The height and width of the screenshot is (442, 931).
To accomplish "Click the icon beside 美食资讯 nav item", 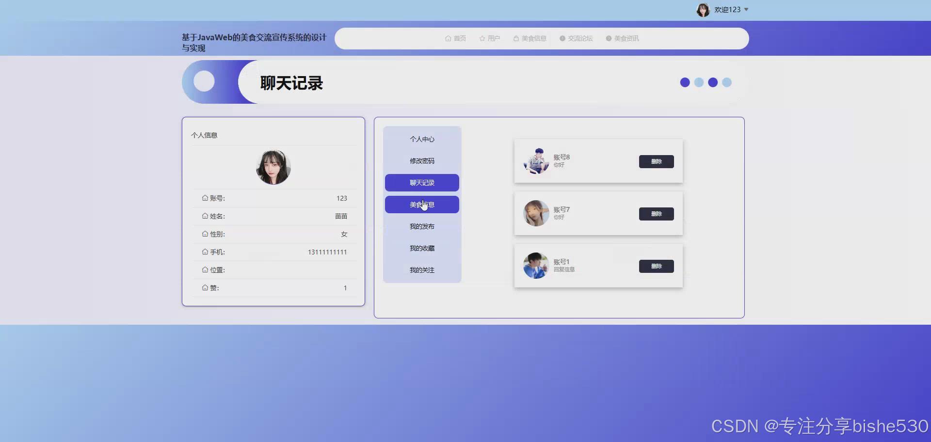I will tap(609, 38).
